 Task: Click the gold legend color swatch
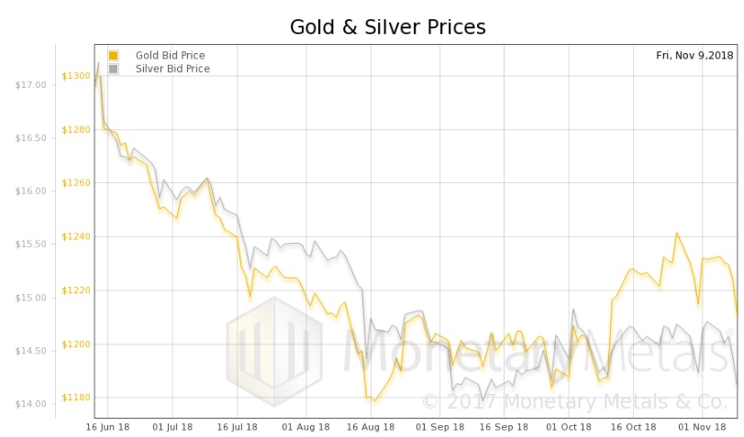click(x=113, y=55)
